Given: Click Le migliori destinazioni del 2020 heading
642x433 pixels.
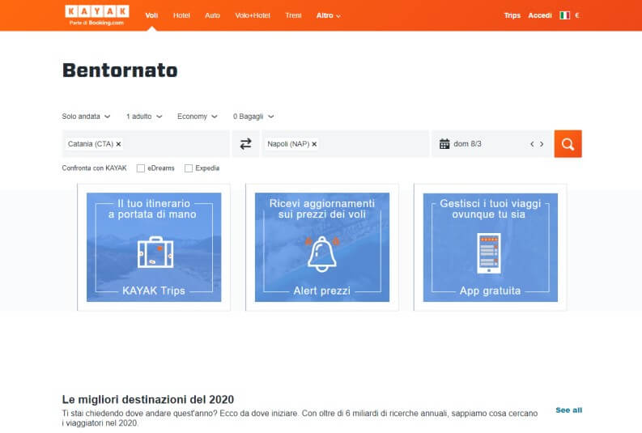Looking at the screenshot, I should 148,400.
